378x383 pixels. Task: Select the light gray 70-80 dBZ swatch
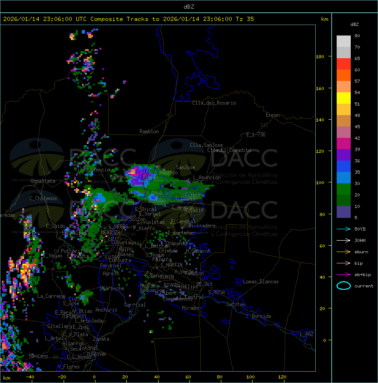[343, 41]
